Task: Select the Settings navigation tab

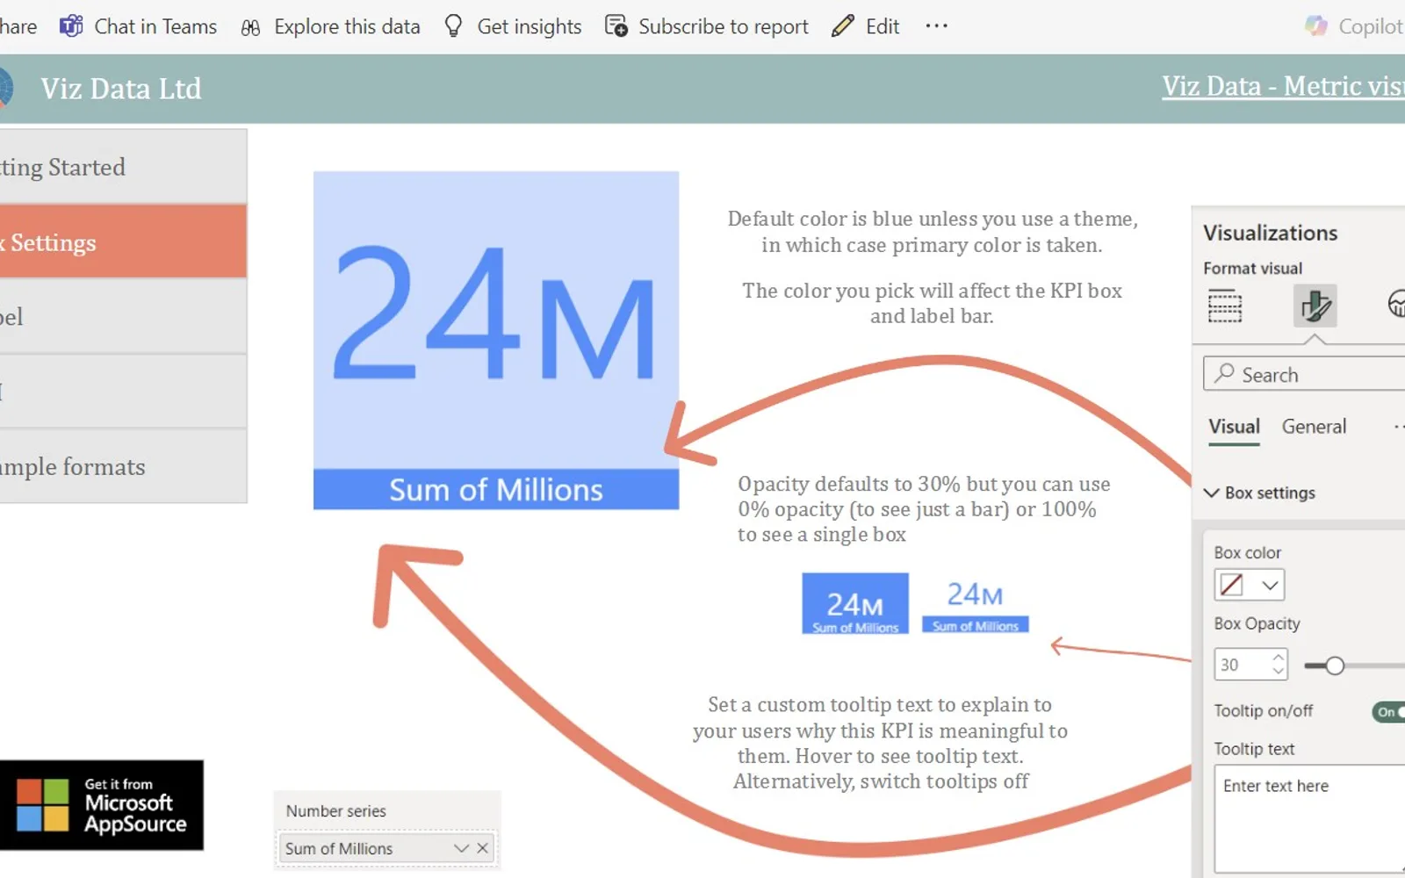Action: [x=123, y=241]
